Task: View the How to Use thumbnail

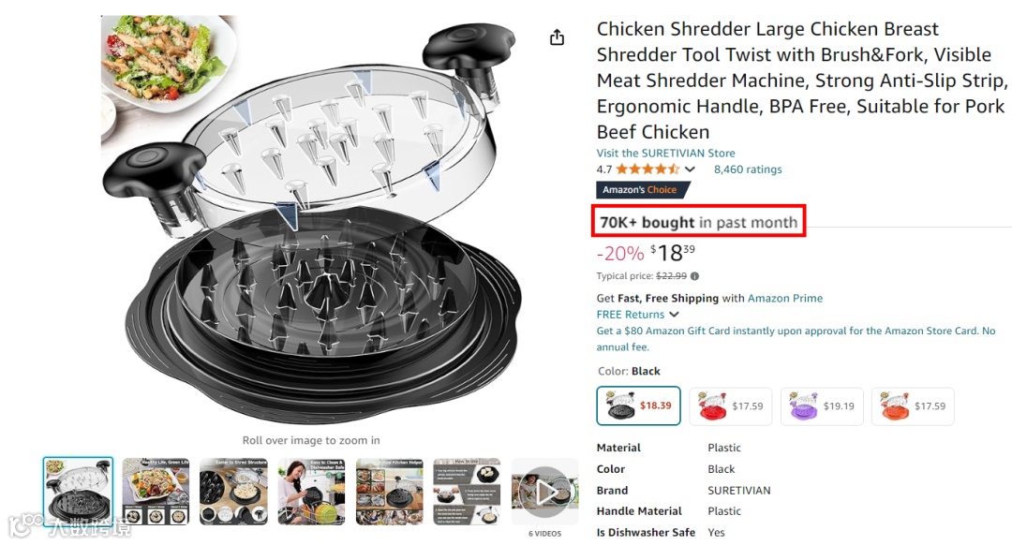Action: coord(468,492)
